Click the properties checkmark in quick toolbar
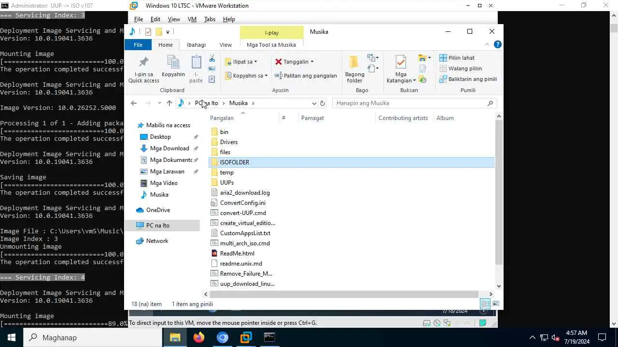The height and width of the screenshot is (347, 618). pyautogui.click(x=148, y=32)
